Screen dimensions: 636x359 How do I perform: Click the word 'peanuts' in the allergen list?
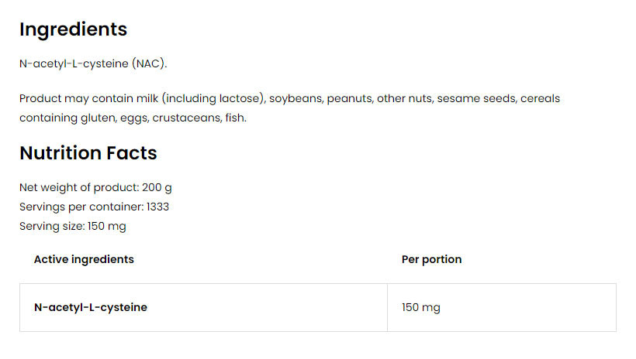click(x=350, y=99)
